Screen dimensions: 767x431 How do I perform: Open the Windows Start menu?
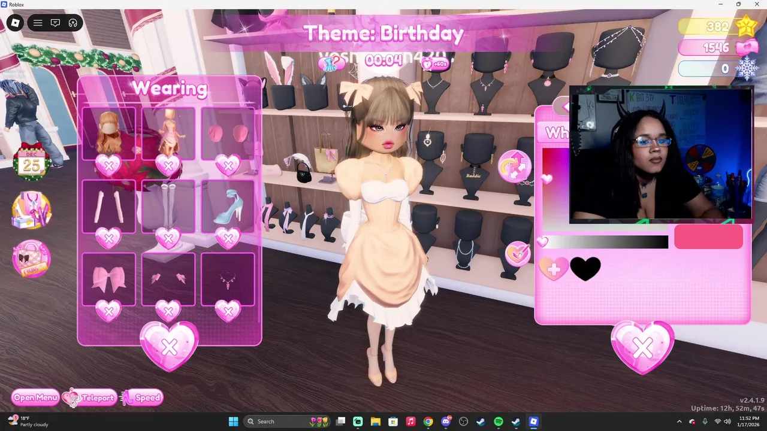pos(233,421)
